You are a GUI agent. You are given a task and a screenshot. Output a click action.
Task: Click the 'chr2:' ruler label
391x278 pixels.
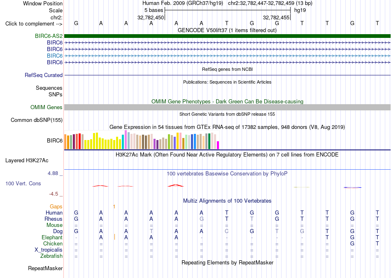click(x=57, y=17)
